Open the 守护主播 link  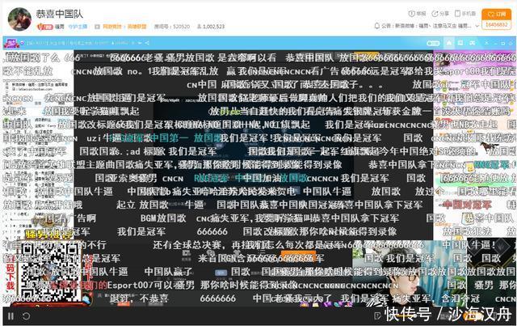[x=78, y=27]
